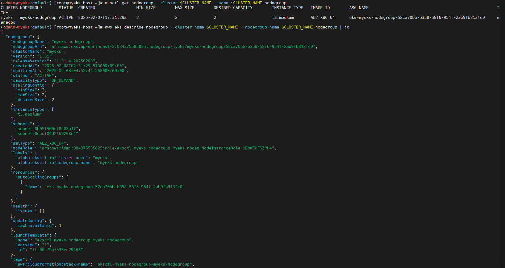505x268 pixels.
Task: Click the nodeRole IAM ARN value
Action: tap(157, 148)
